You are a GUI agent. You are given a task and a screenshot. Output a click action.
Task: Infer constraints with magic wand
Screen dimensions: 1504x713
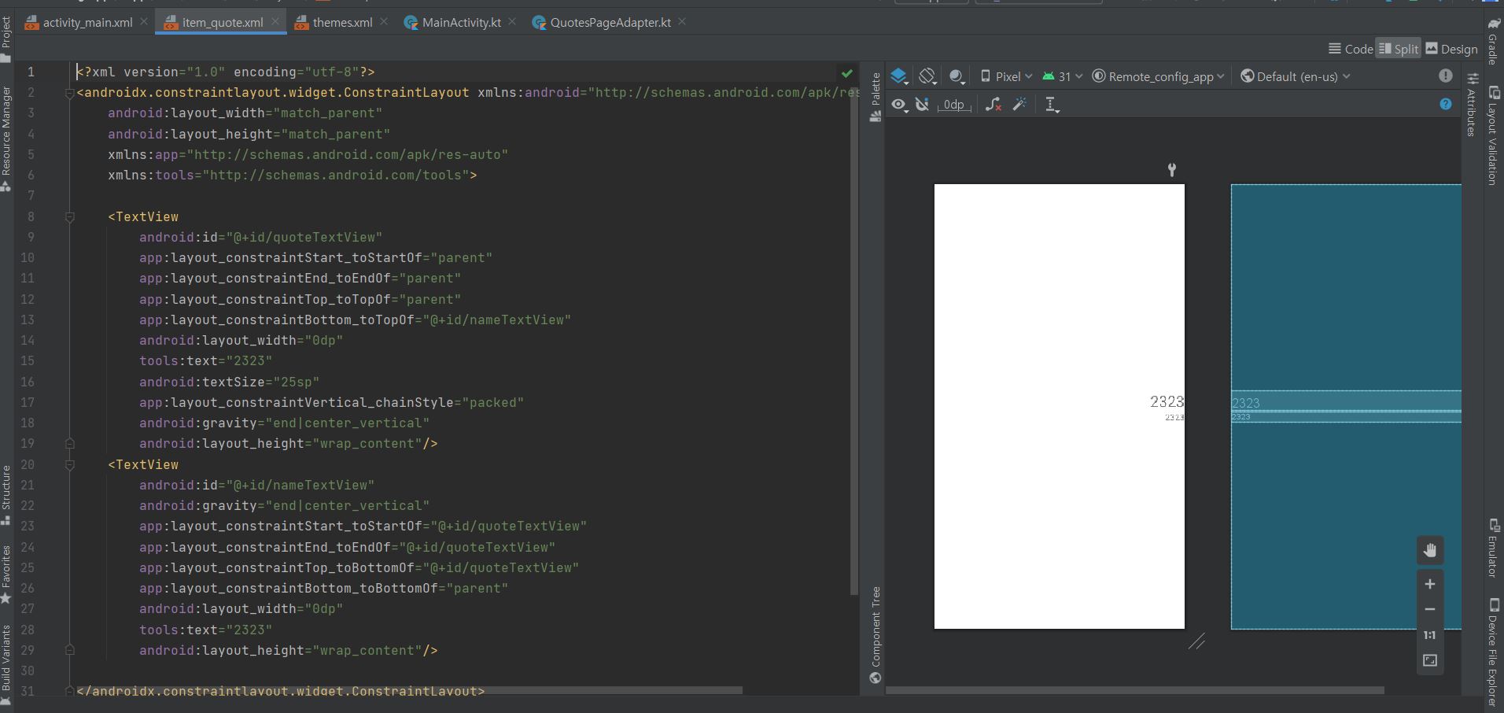[1020, 104]
